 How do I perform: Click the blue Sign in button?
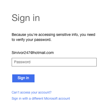click(23, 78)
